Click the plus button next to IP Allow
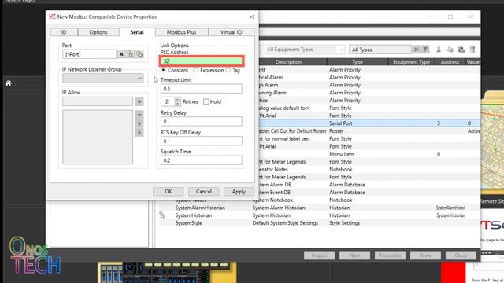The width and height of the screenshot is (504, 283). [x=139, y=101]
